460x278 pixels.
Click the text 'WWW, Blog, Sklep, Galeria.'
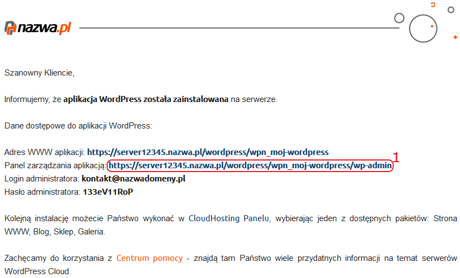point(55,232)
